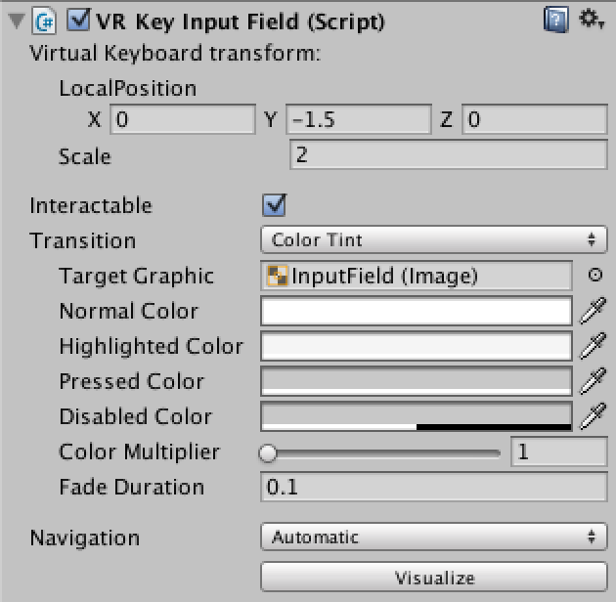Toggle the Interactable checkbox

click(275, 205)
